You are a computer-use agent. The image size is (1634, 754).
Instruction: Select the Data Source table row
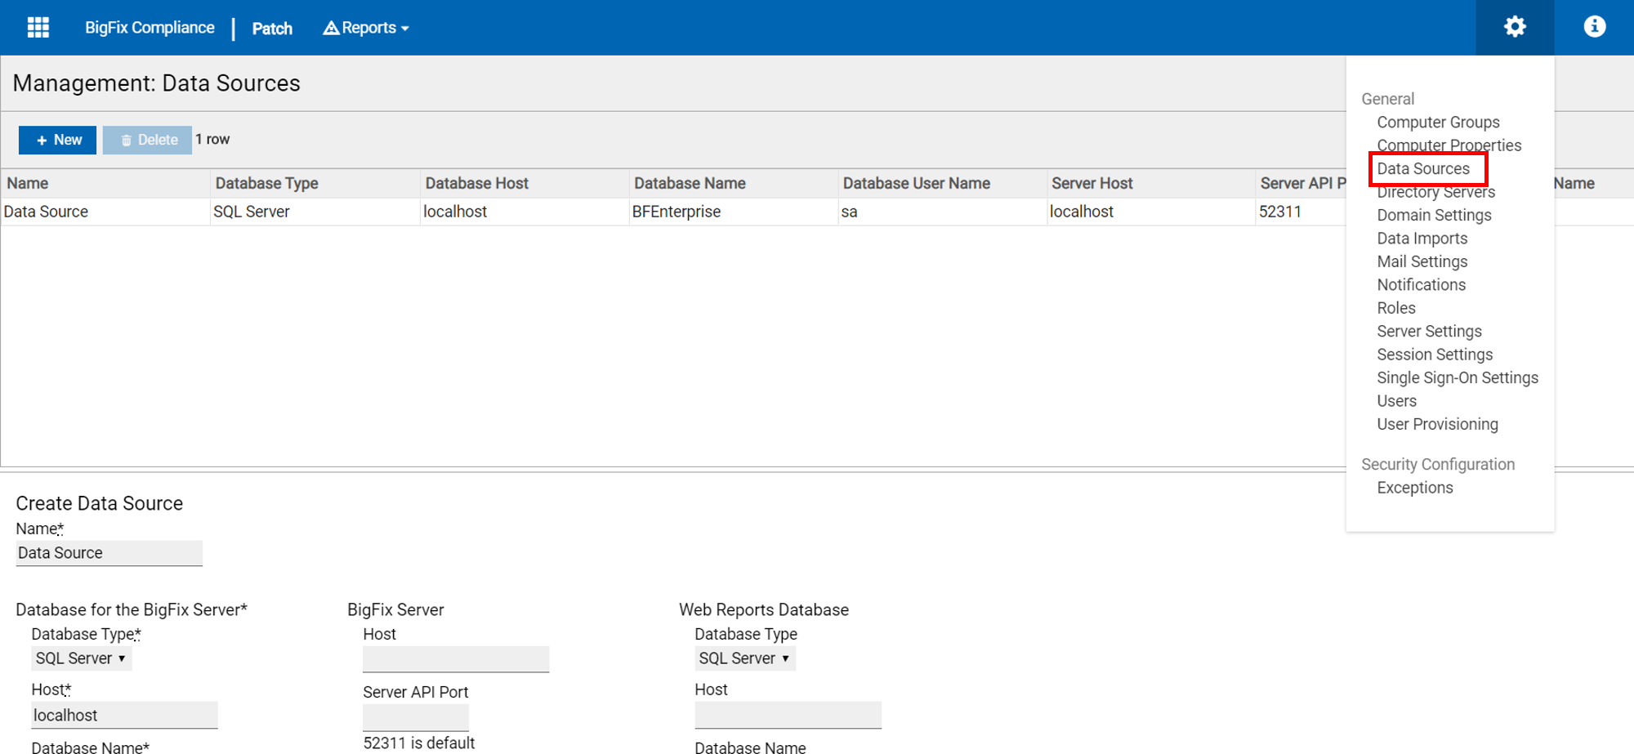pyautogui.click(x=46, y=212)
